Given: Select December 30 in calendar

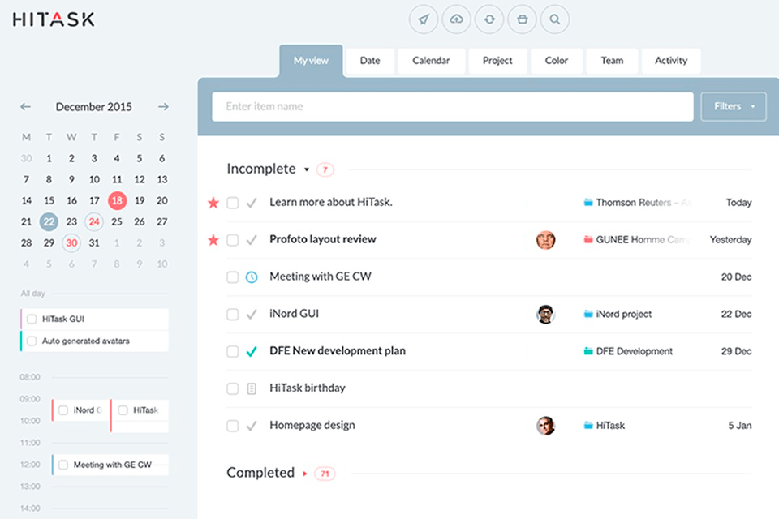Looking at the screenshot, I should tap(71, 242).
